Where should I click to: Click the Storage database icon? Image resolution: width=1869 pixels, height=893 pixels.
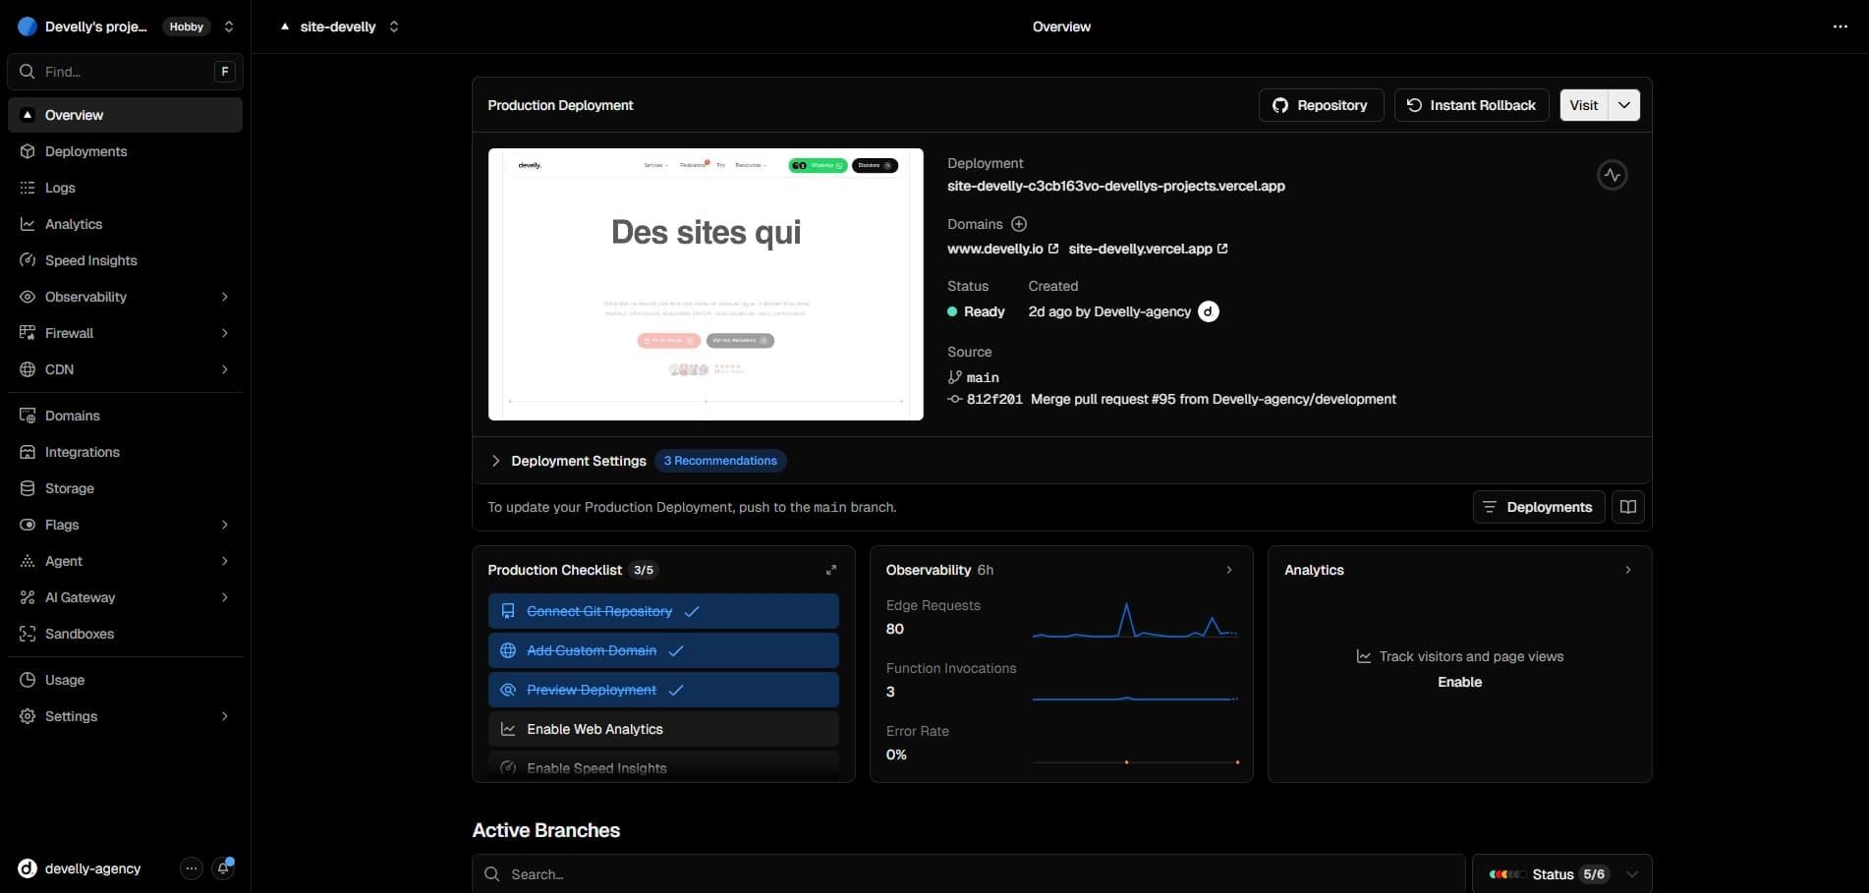(x=28, y=488)
